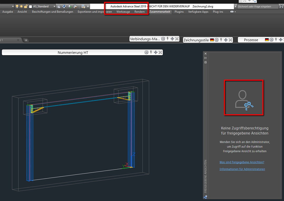Click the gear icon on Nummerierung HT palette
The image size is (284, 201).
[x=146, y=52]
